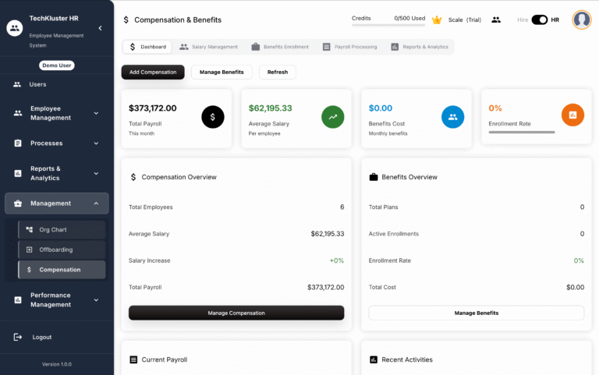599x375 pixels.
Task: Open Org Chart in the sidebar
Action: [x=62, y=230]
